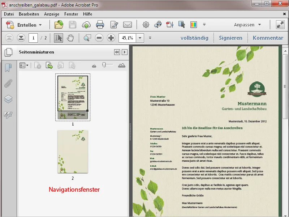
Task: Open the Bearbeiten menu
Action: [29, 14]
